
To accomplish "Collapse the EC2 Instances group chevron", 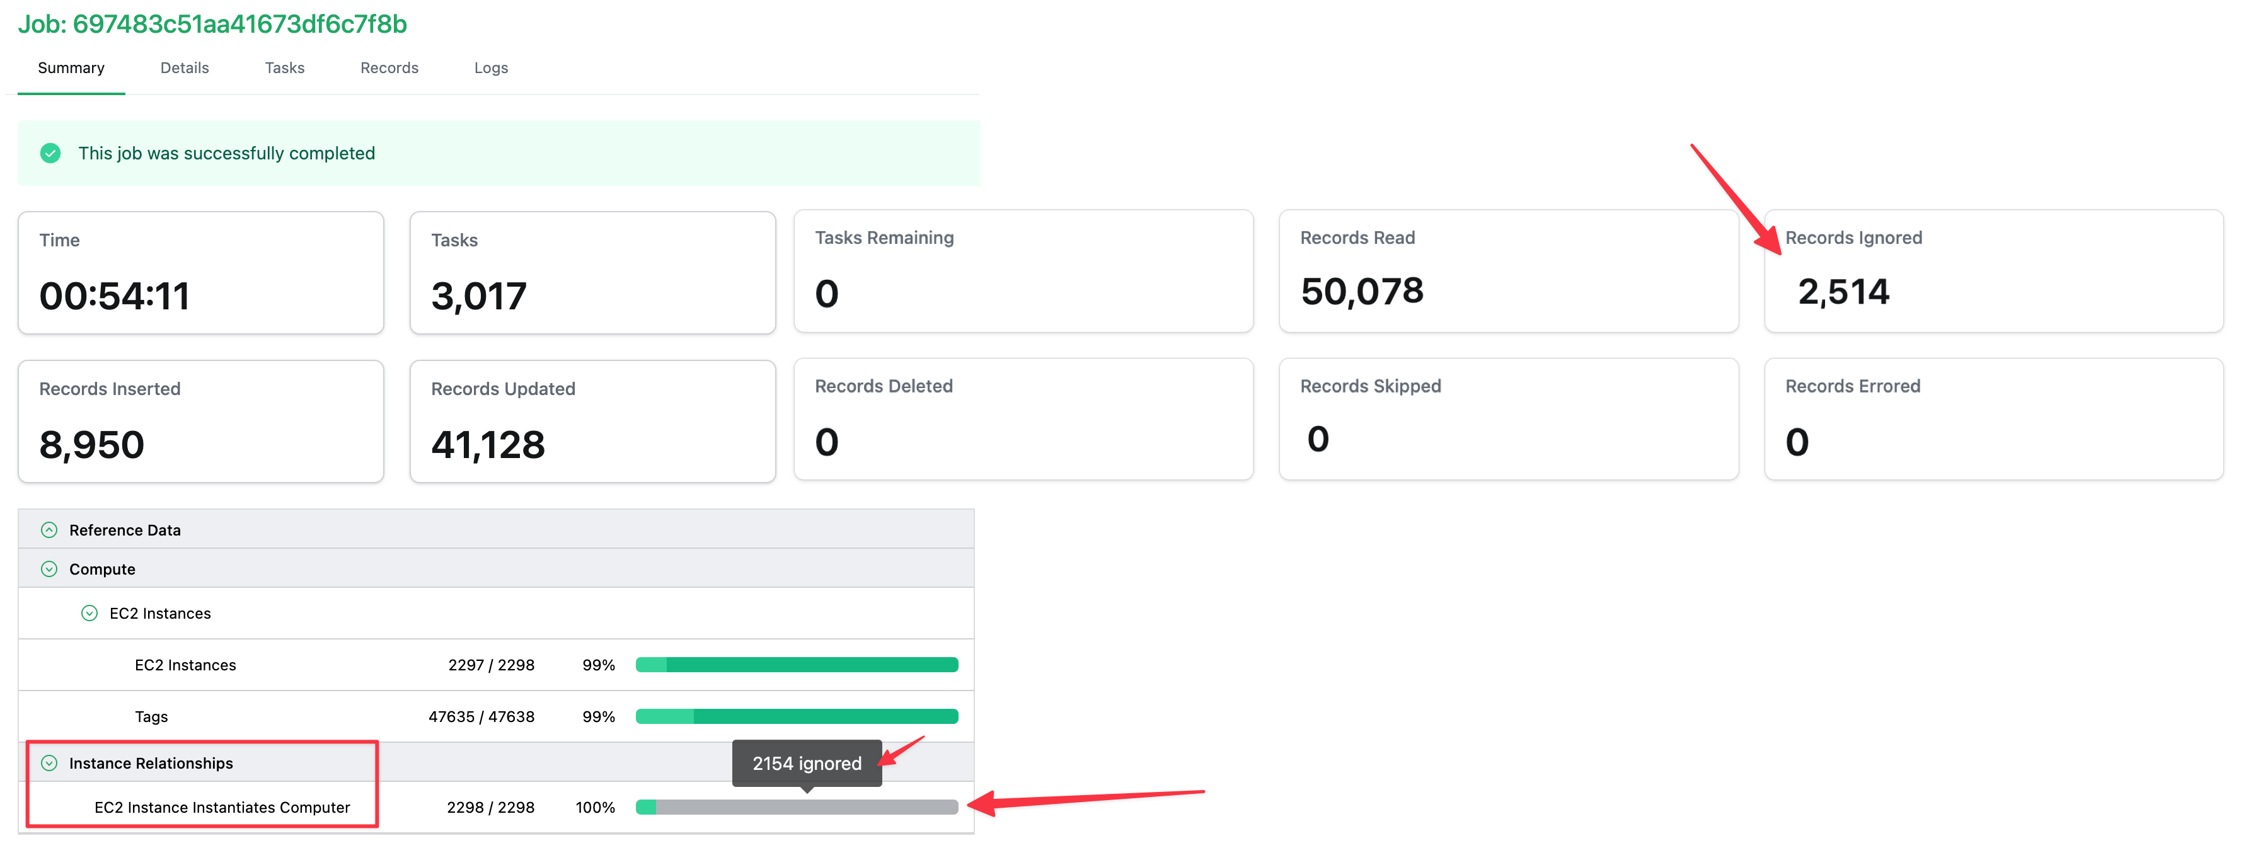I will 89,613.
